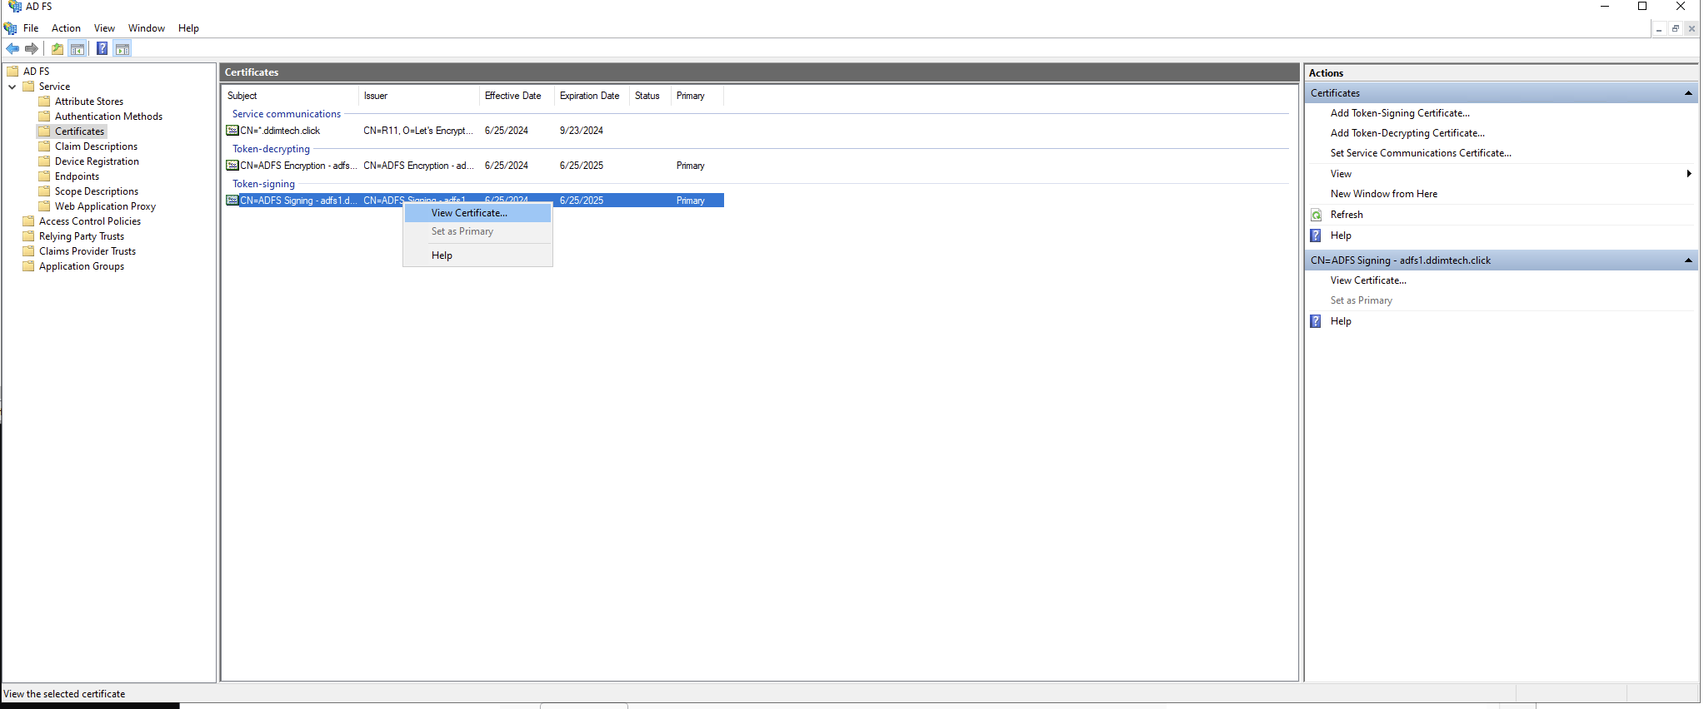The image size is (1704, 709).
Task: Click Add Token-Decrypting Certificate... action
Action: pyautogui.click(x=1407, y=133)
